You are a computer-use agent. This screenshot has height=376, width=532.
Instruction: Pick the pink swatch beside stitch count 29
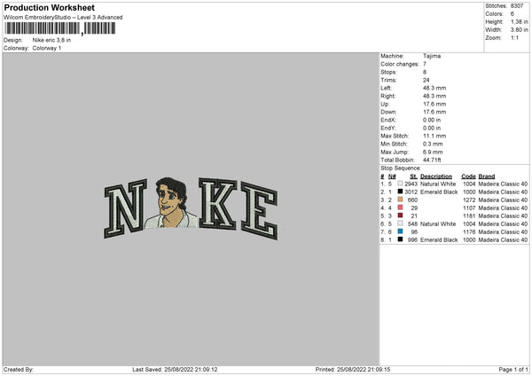[400, 208]
